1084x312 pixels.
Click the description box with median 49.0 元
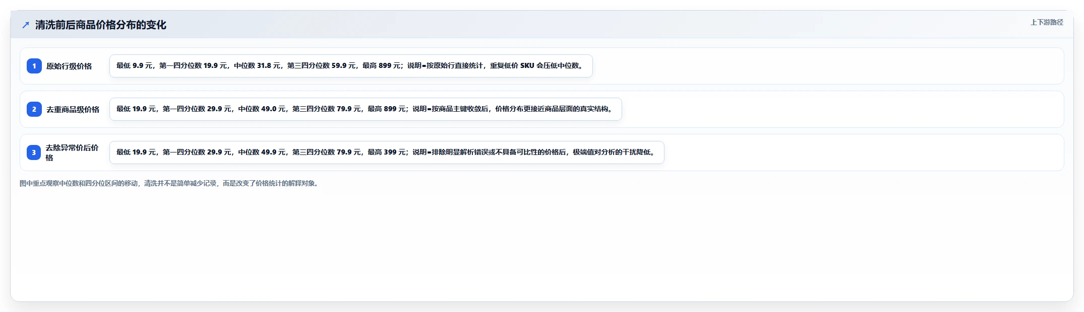[366, 109]
